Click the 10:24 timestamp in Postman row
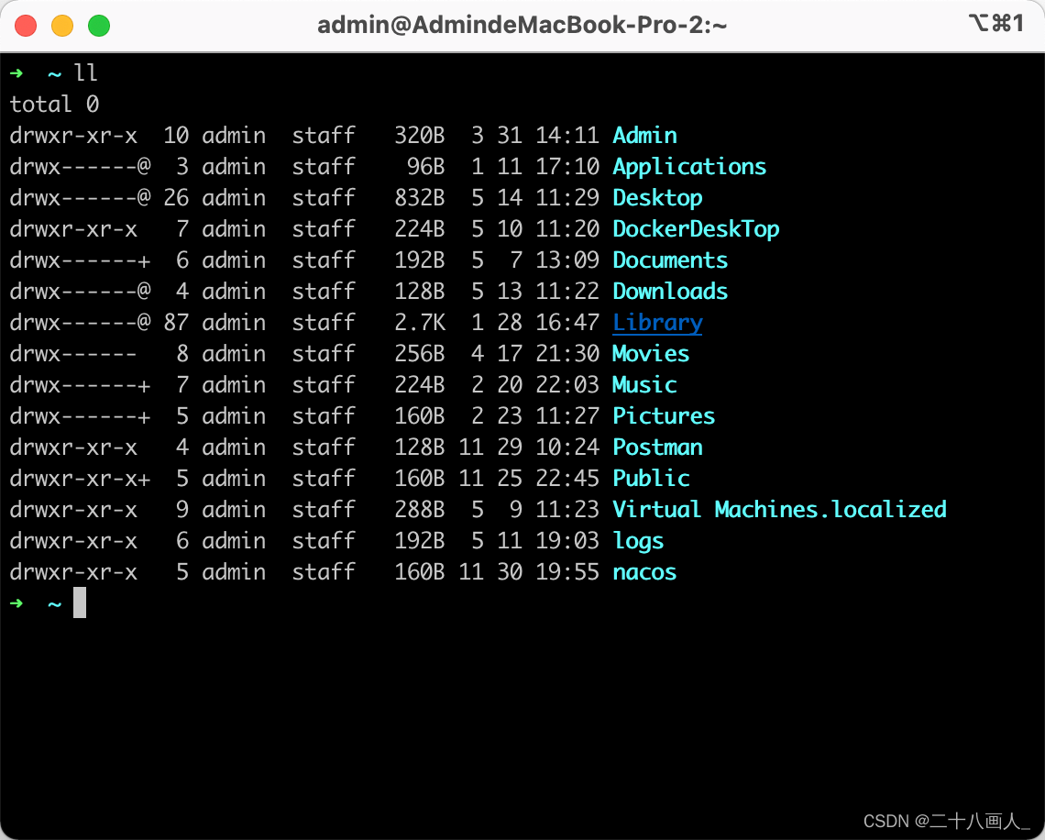The height and width of the screenshot is (840, 1045). coord(567,448)
